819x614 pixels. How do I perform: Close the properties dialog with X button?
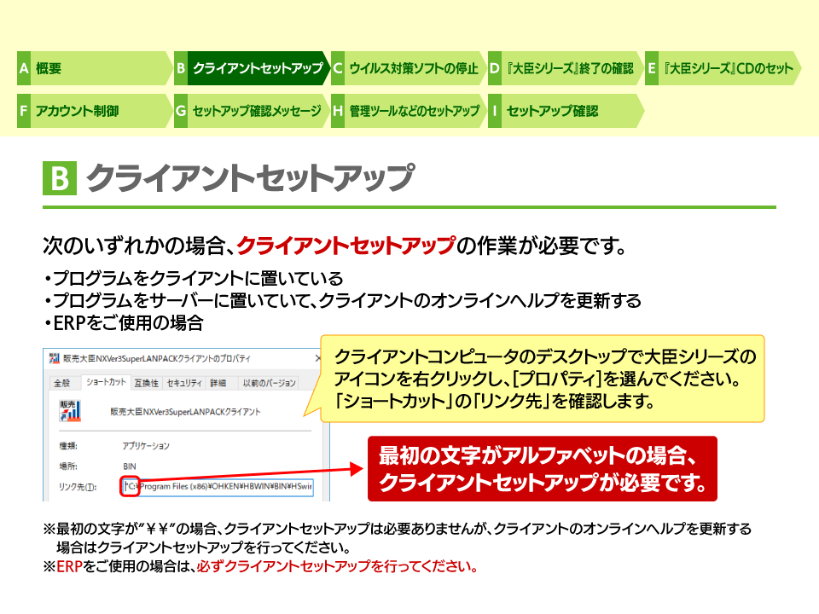point(317,358)
